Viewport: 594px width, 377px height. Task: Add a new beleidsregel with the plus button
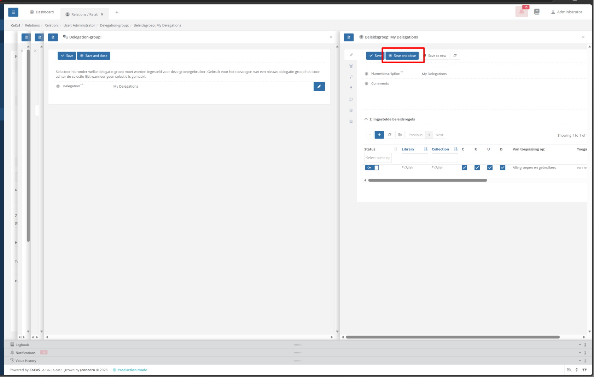tap(379, 135)
